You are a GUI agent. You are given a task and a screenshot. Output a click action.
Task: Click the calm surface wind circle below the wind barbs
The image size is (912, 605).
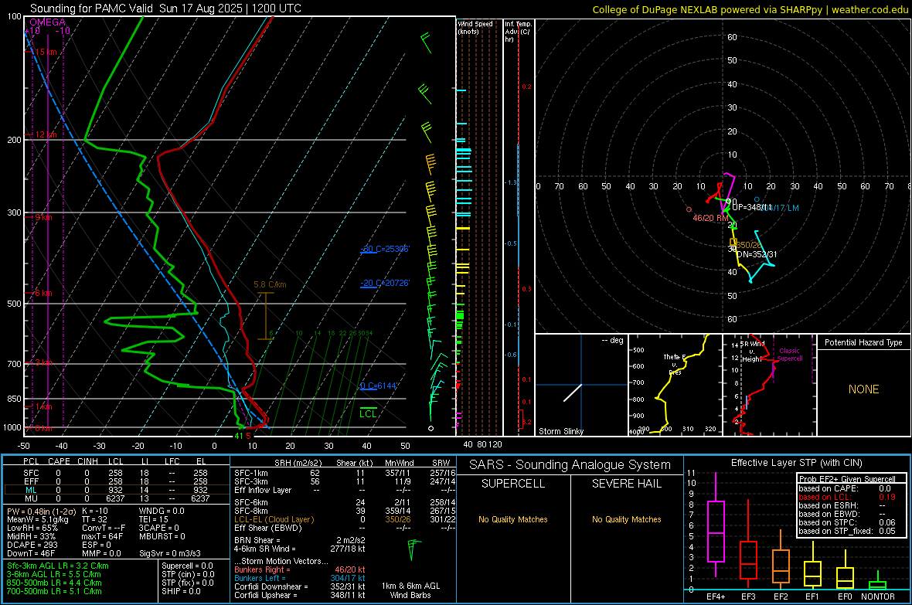point(431,428)
